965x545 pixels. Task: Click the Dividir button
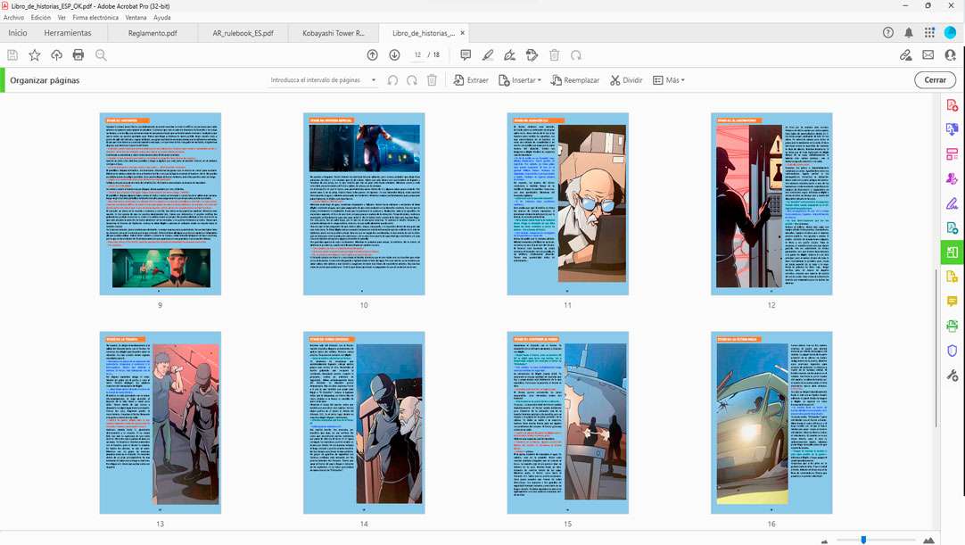(626, 80)
